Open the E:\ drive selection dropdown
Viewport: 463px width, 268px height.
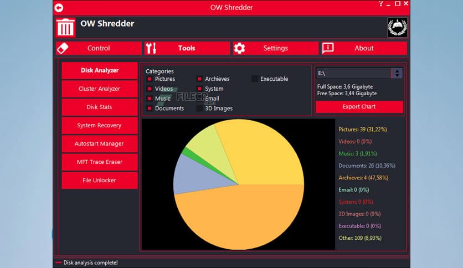353,73
